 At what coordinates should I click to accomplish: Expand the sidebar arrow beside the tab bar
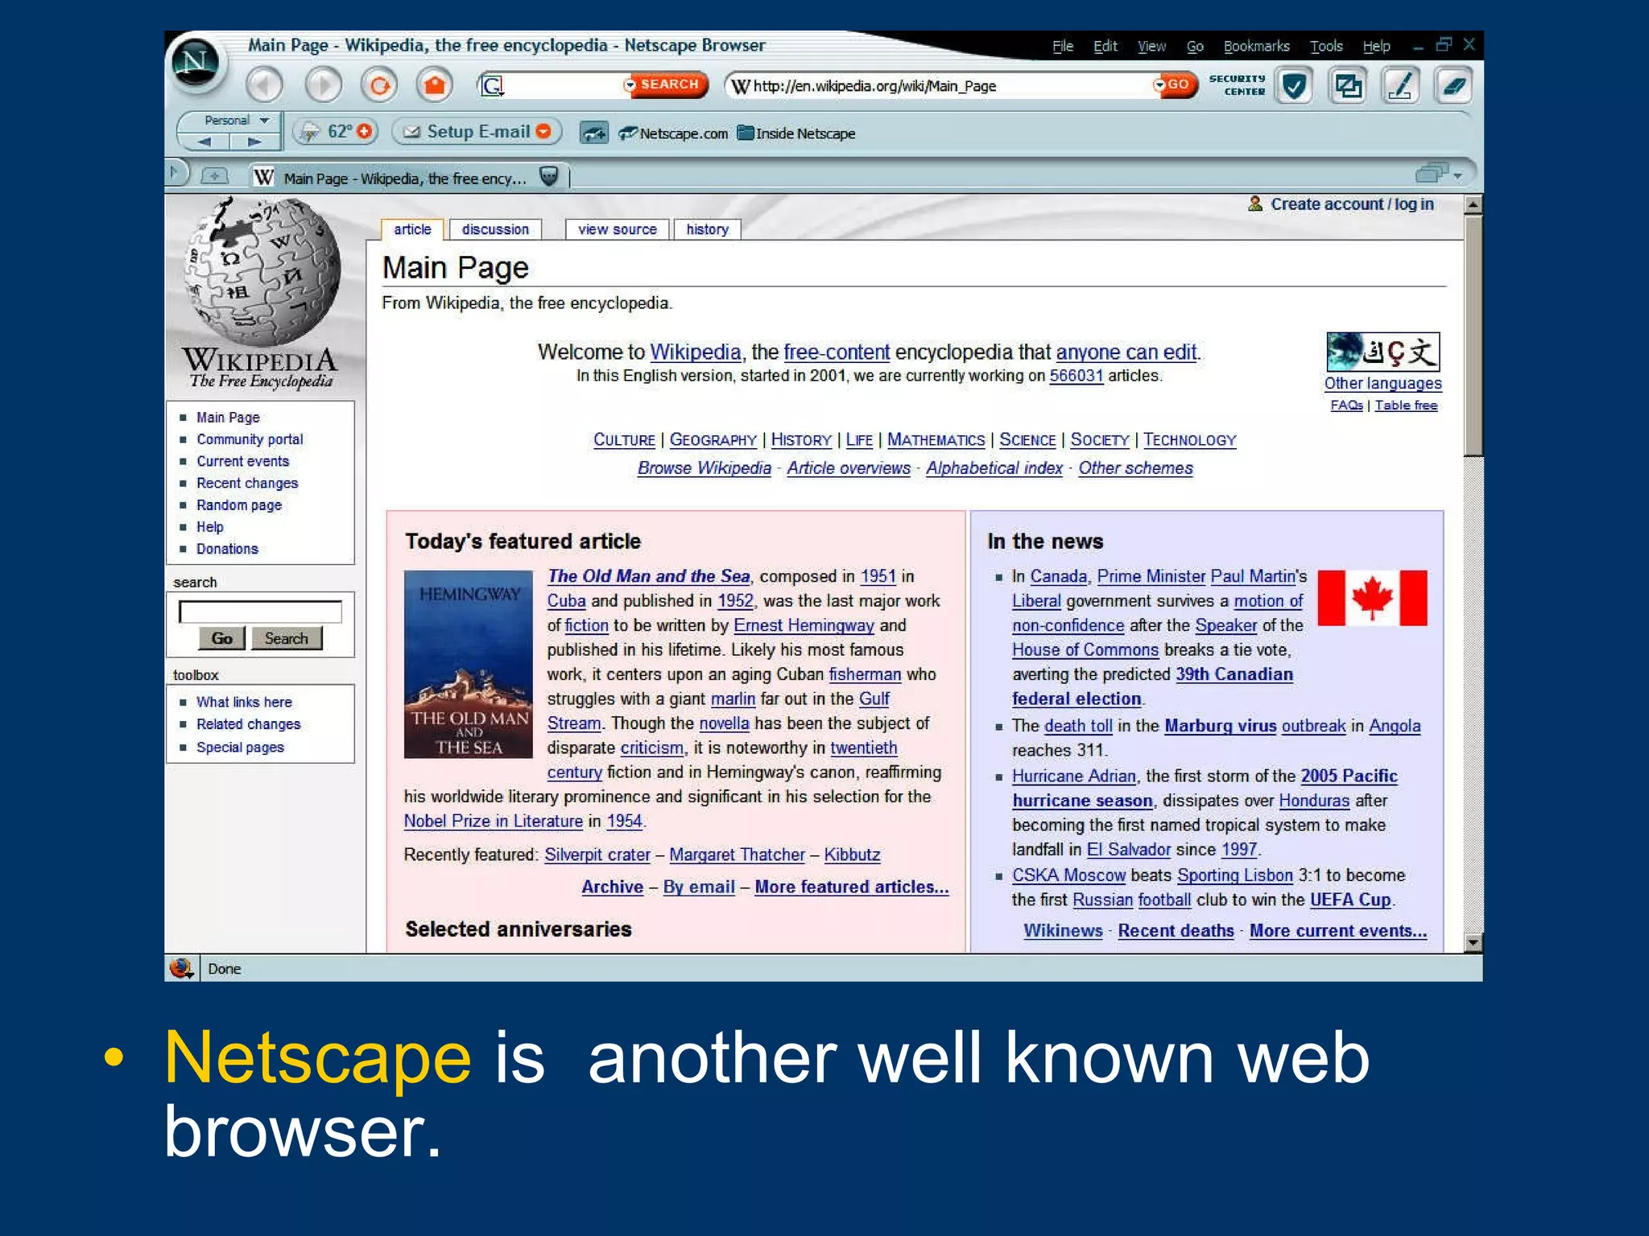point(173,172)
